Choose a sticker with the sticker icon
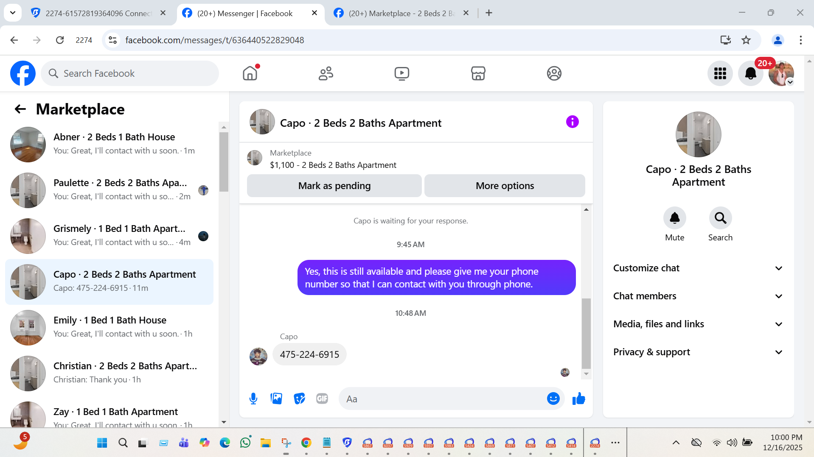Screen dimensions: 814x457 tap(299, 398)
